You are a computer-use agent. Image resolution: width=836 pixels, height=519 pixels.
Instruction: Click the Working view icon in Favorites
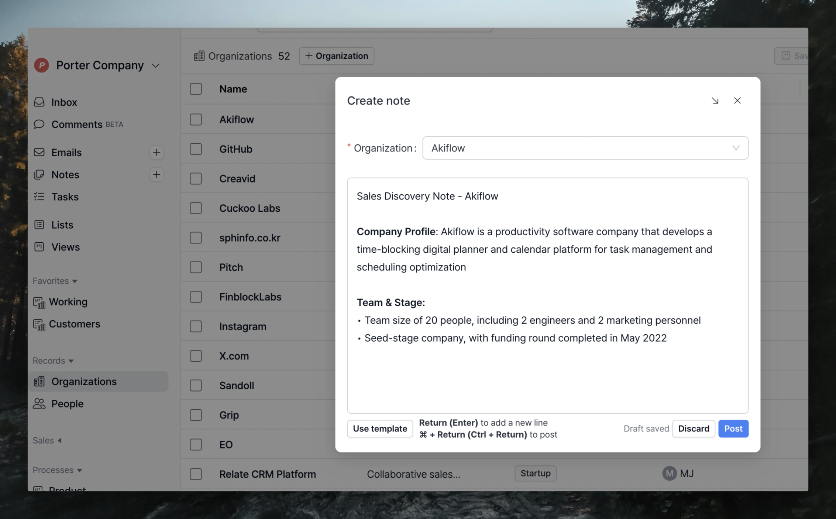[39, 302]
